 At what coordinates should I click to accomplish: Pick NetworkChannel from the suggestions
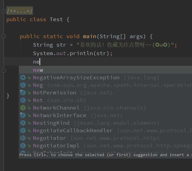point(56,108)
